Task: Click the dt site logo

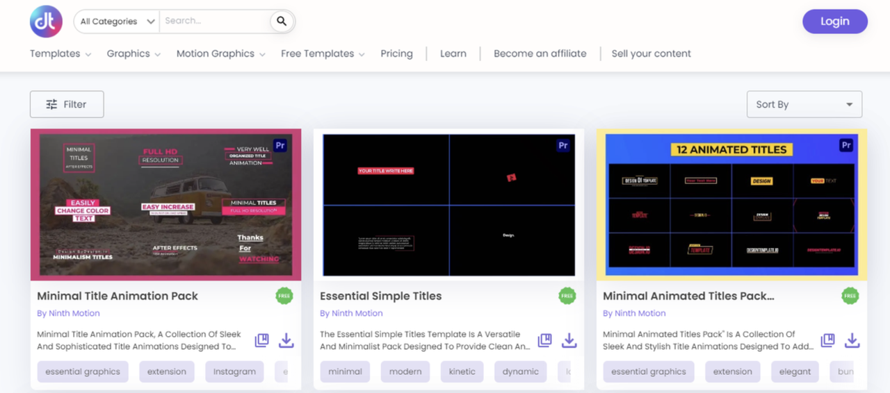Action: pyautogui.click(x=46, y=22)
